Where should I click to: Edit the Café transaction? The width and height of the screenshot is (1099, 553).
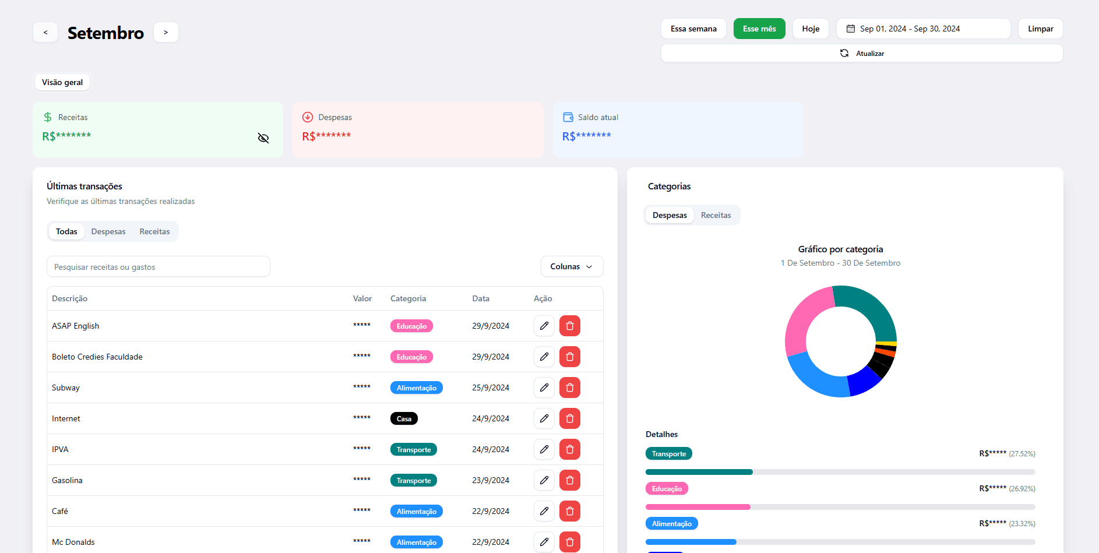(x=544, y=511)
